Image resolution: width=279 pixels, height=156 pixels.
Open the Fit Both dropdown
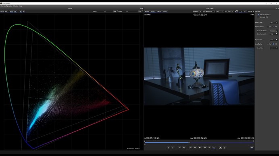[x=229, y=11]
